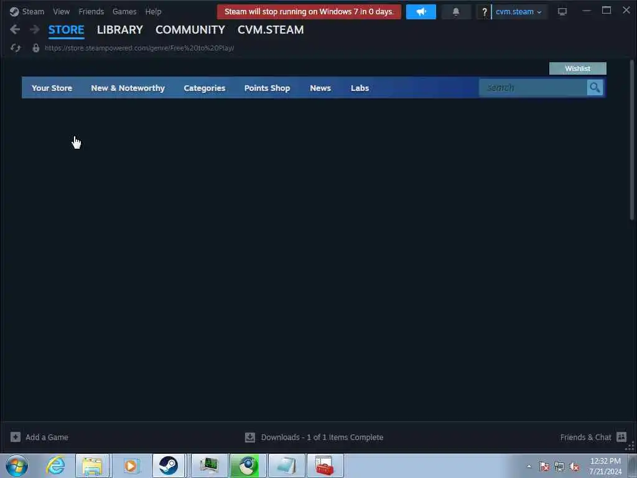Open Action Center flag icon
The width and height of the screenshot is (637, 478).
pyautogui.click(x=544, y=467)
